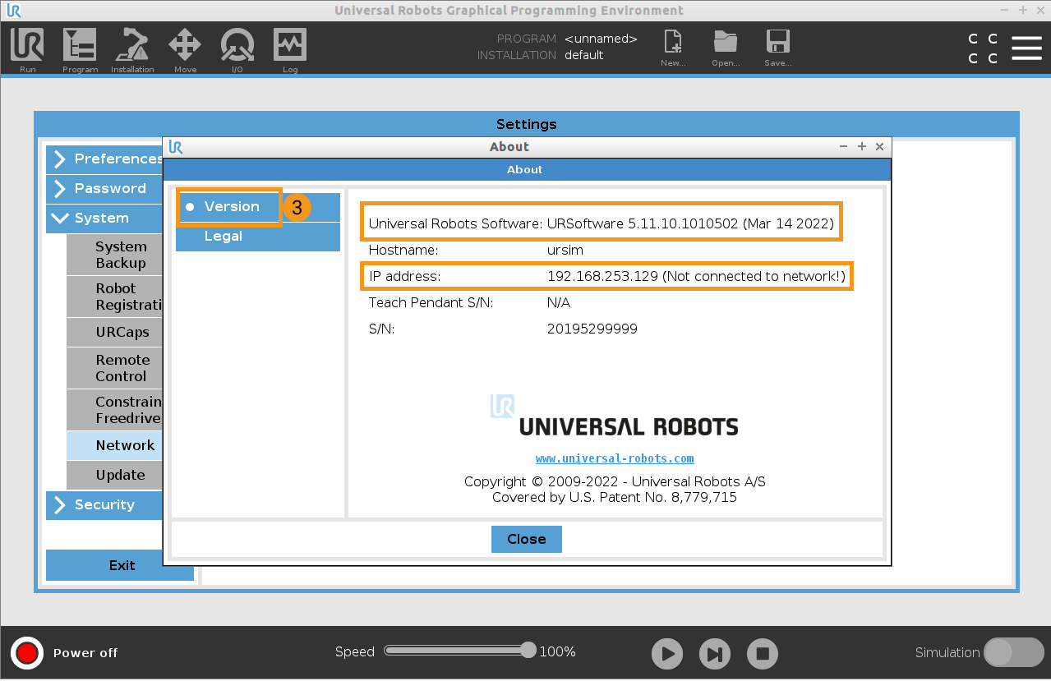Expand the Preferences section

(x=107, y=159)
